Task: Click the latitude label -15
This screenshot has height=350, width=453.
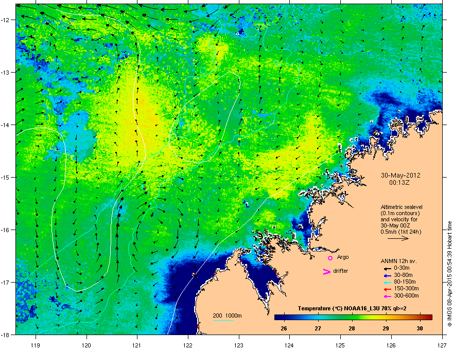Action: click(x=6, y=177)
